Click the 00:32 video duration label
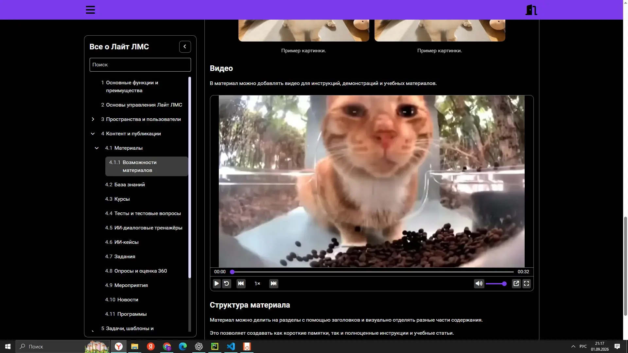 523,272
